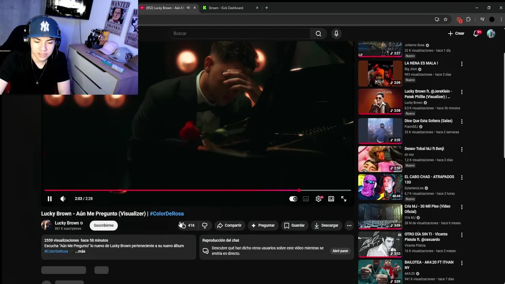505x284 pixels.
Task: Click the install app icon in address bar
Action: click(437, 19)
